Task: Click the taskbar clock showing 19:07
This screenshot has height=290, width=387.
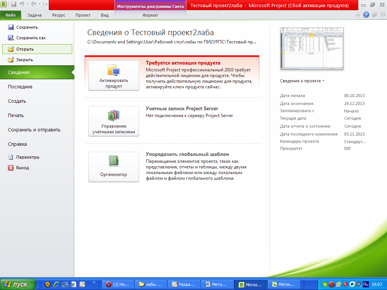Action: pyautogui.click(x=377, y=284)
